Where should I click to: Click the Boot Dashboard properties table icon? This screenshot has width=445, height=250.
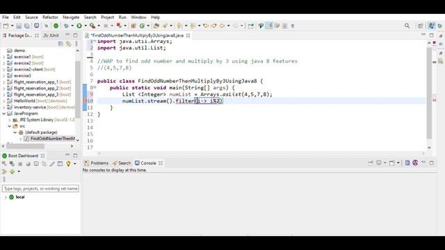pyautogui.click(x=60, y=164)
